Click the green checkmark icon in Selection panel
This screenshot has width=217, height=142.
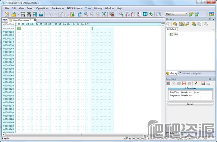(x=196, y=83)
